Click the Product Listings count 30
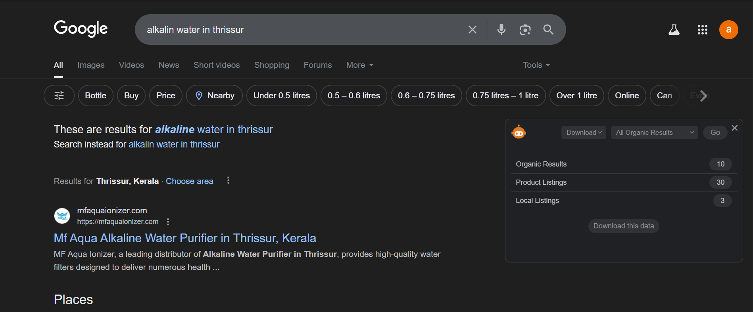Screen dimensions: 753x312 point(720,182)
